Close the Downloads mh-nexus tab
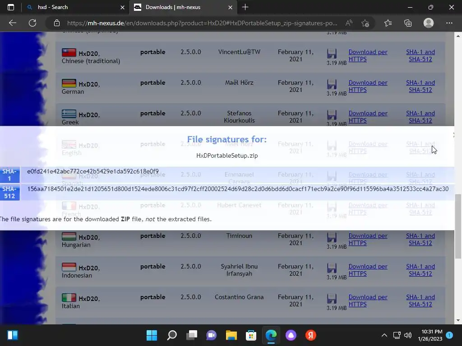Screen dimensions: 462x346 point(231,7)
